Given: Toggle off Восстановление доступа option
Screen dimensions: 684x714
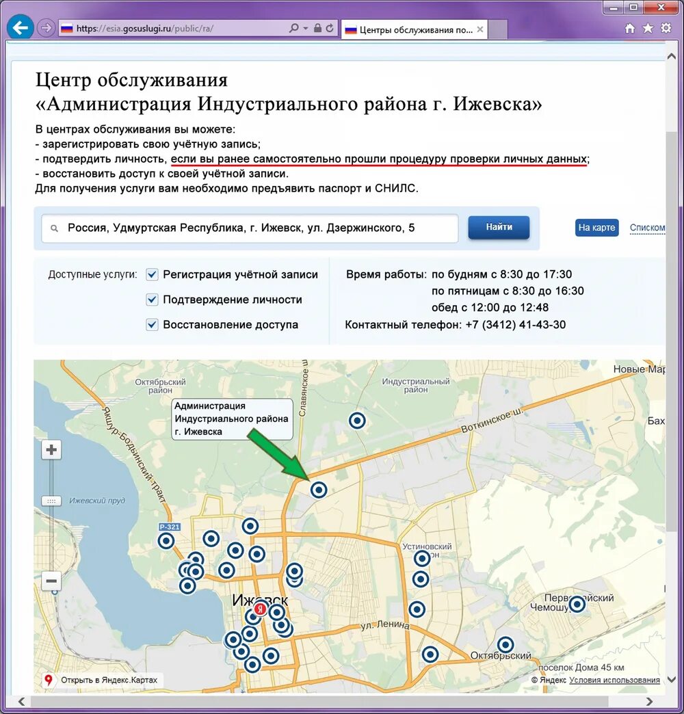Looking at the screenshot, I should (152, 324).
